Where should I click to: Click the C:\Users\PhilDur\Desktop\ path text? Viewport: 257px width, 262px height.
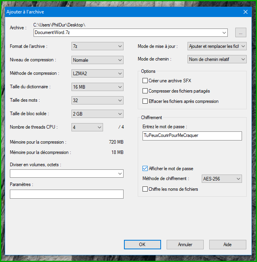[x=59, y=25]
